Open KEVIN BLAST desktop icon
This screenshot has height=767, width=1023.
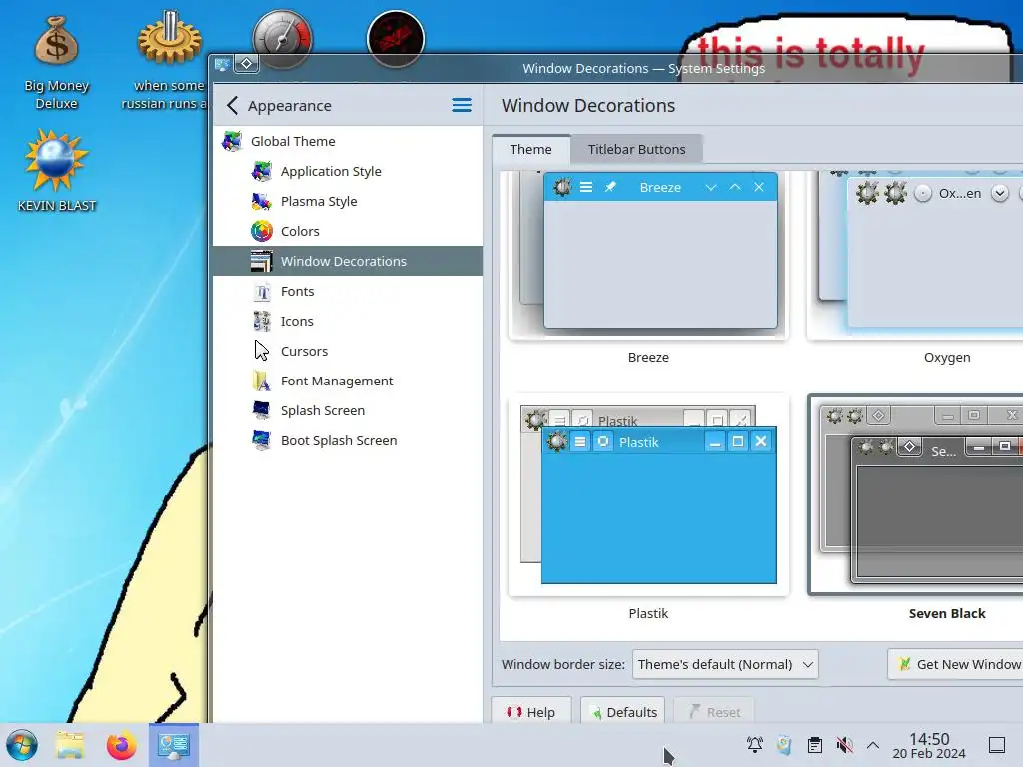click(x=57, y=171)
